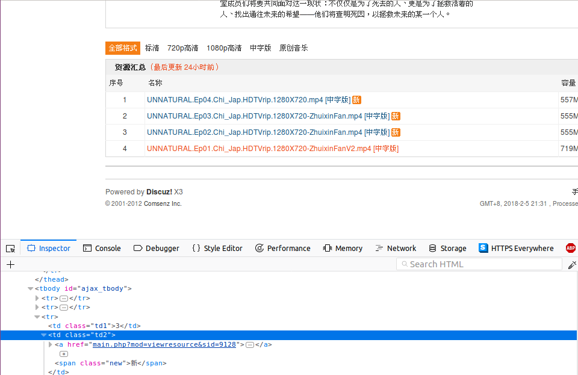Click the 719M size cell
The image size is (578, 375).
tap(569, 149)
